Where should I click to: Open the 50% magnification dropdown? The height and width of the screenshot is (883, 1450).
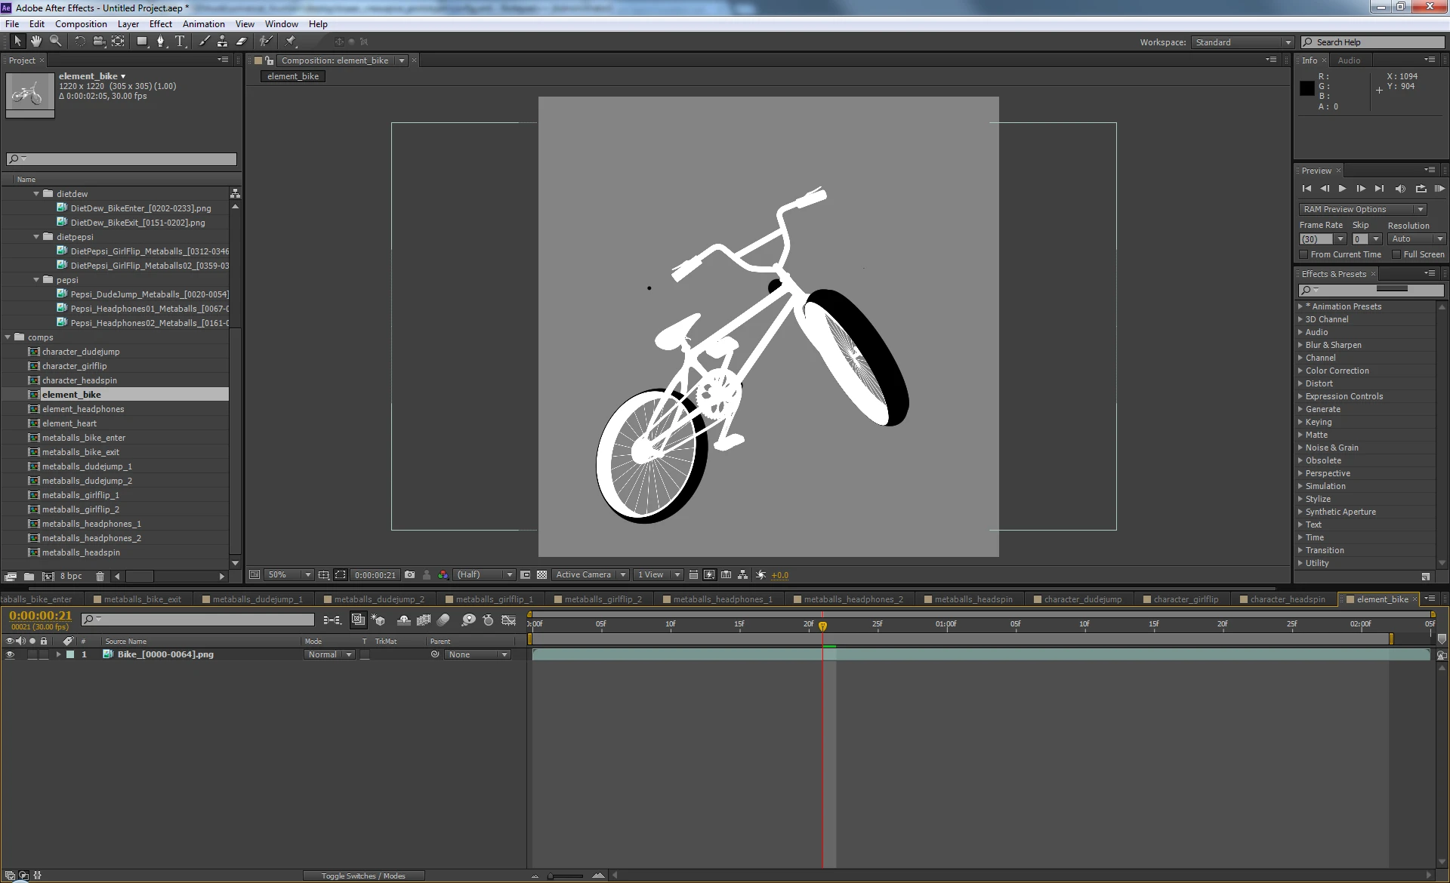click(289, 574)
